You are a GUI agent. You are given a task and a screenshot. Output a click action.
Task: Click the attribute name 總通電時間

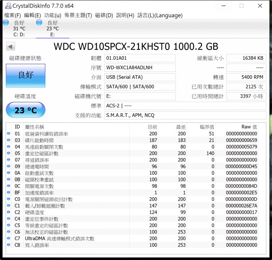pos(37,166)
